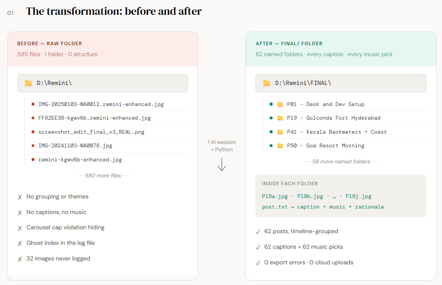Click the folder icon beside D:\Remini\

click(x=28, y=83)
